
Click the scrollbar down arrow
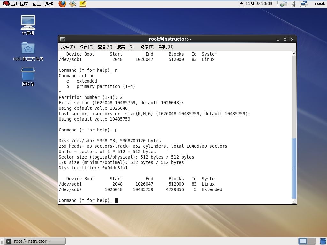tap(294, 201)
